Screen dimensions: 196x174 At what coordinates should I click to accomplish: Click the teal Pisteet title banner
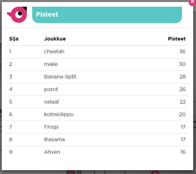click(107, 15)
